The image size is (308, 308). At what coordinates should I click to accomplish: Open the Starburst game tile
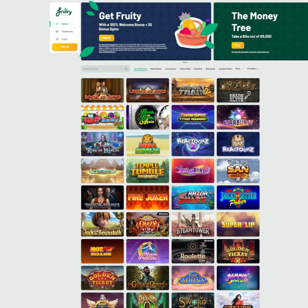click(238, 117)
